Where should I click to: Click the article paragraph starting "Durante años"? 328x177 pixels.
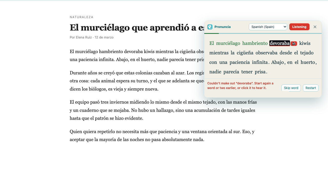point(137,81)
